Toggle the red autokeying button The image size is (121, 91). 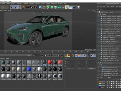pos(69,55)
